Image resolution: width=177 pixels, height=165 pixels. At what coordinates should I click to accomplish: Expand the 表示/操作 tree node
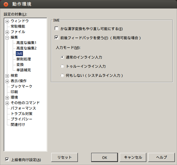tap(7, 81)
